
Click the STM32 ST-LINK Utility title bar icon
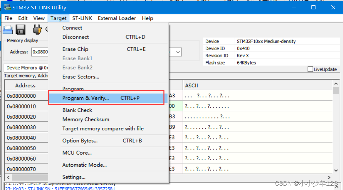pyautogui.click(x=7, y=7)
